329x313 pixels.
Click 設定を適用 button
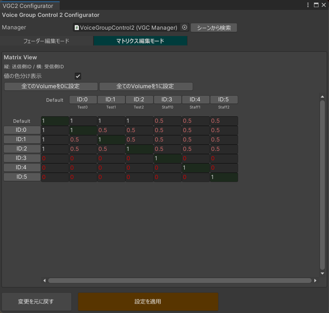[148, 301]
